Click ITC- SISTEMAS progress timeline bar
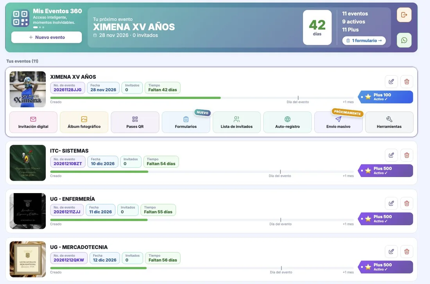This screenshot has width=430, height=284. pyautogui.click(x=202, y=172)
